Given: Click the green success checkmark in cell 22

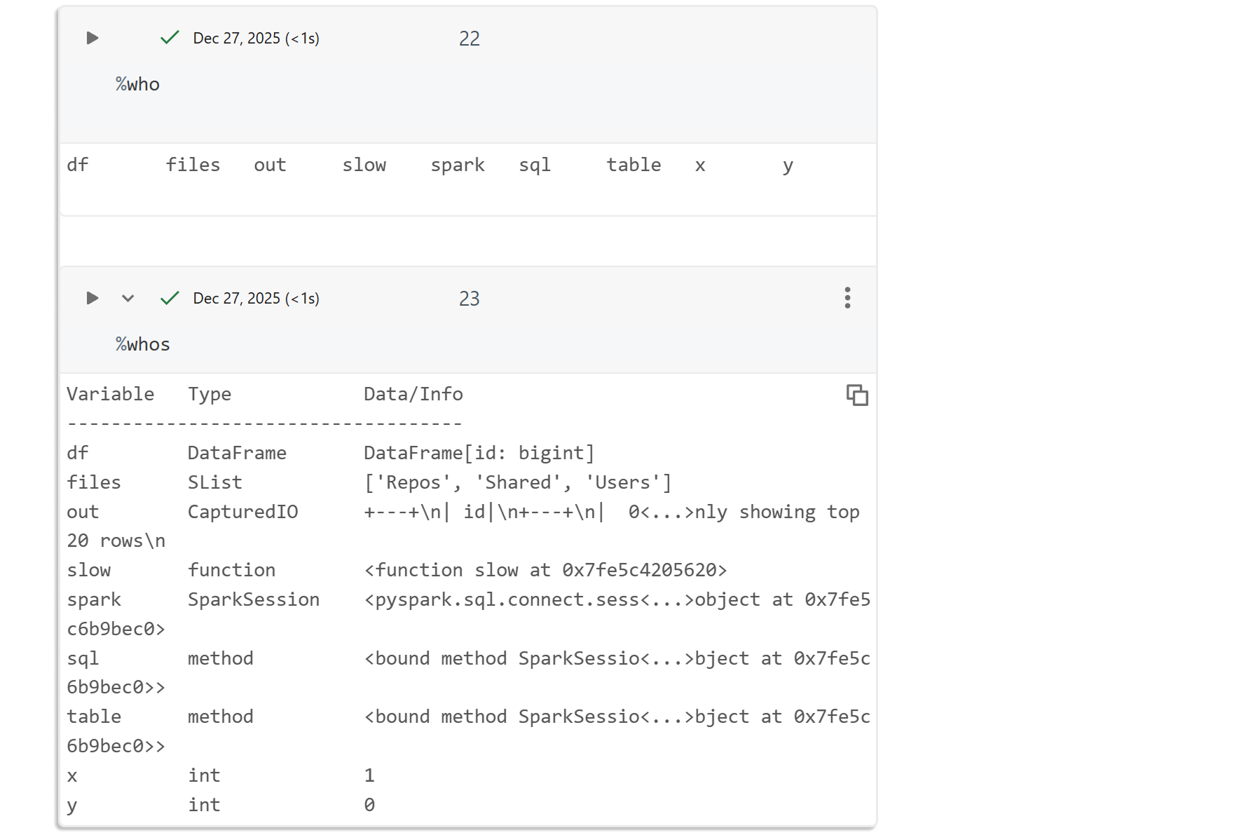Looking at the screenshot, I should 170,38.
